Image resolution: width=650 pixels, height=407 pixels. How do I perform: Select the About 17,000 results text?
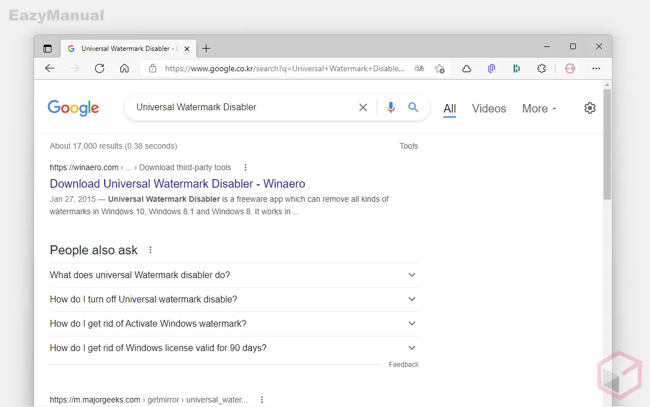pos(113,146)
